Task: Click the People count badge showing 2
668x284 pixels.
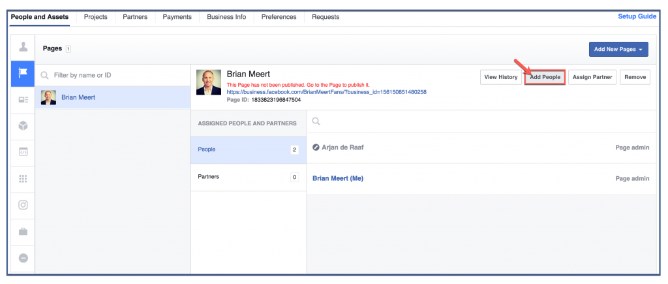Action: (x=294, y=150)
